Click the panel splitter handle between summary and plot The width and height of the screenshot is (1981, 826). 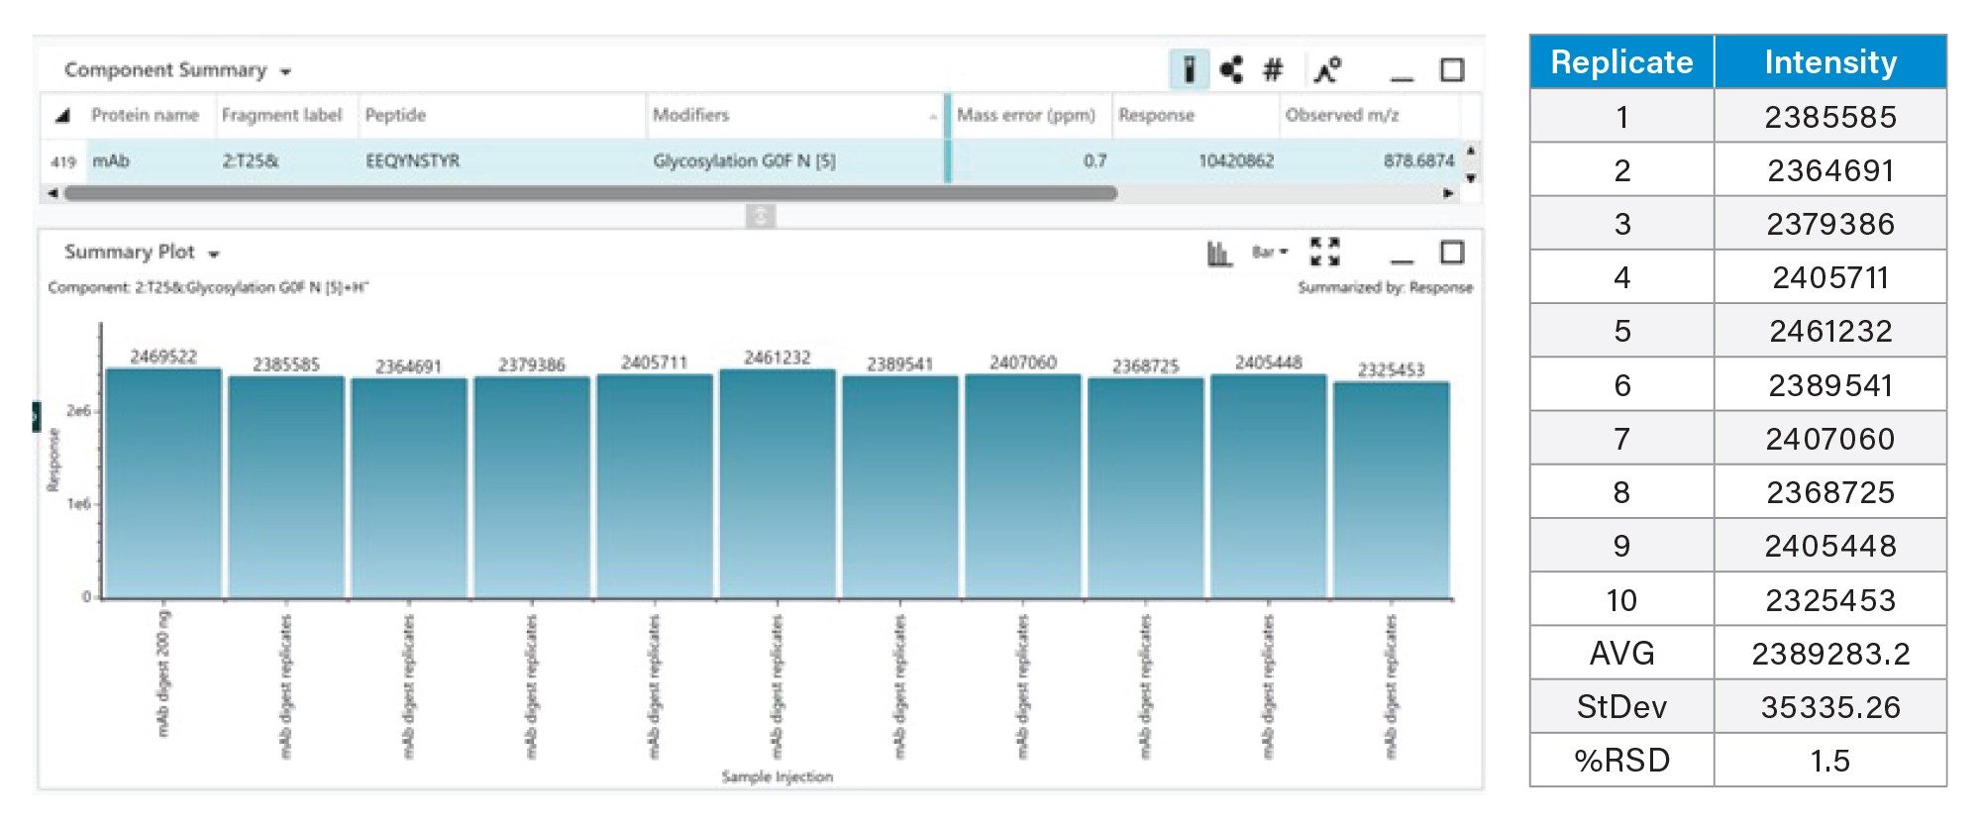tap(760, 216)
